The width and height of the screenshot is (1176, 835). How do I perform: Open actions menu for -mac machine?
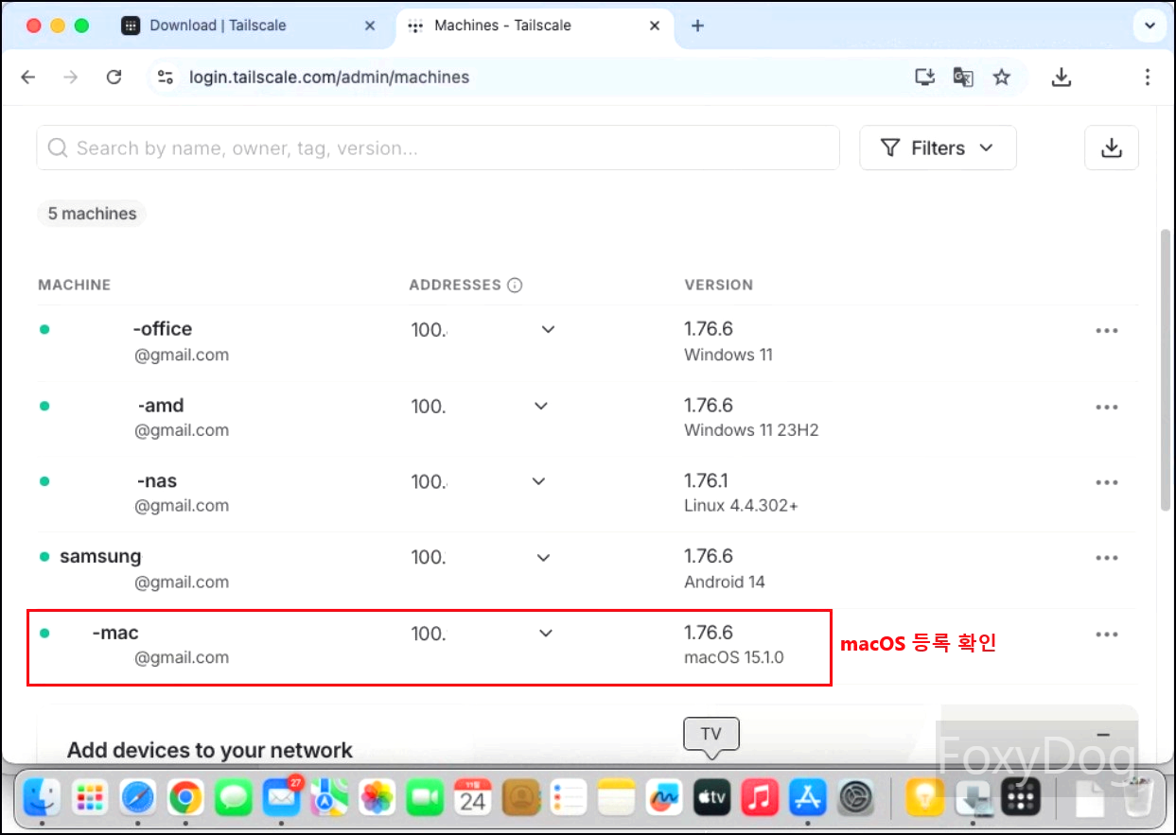pyautogui.click(x=1107, y=635)
